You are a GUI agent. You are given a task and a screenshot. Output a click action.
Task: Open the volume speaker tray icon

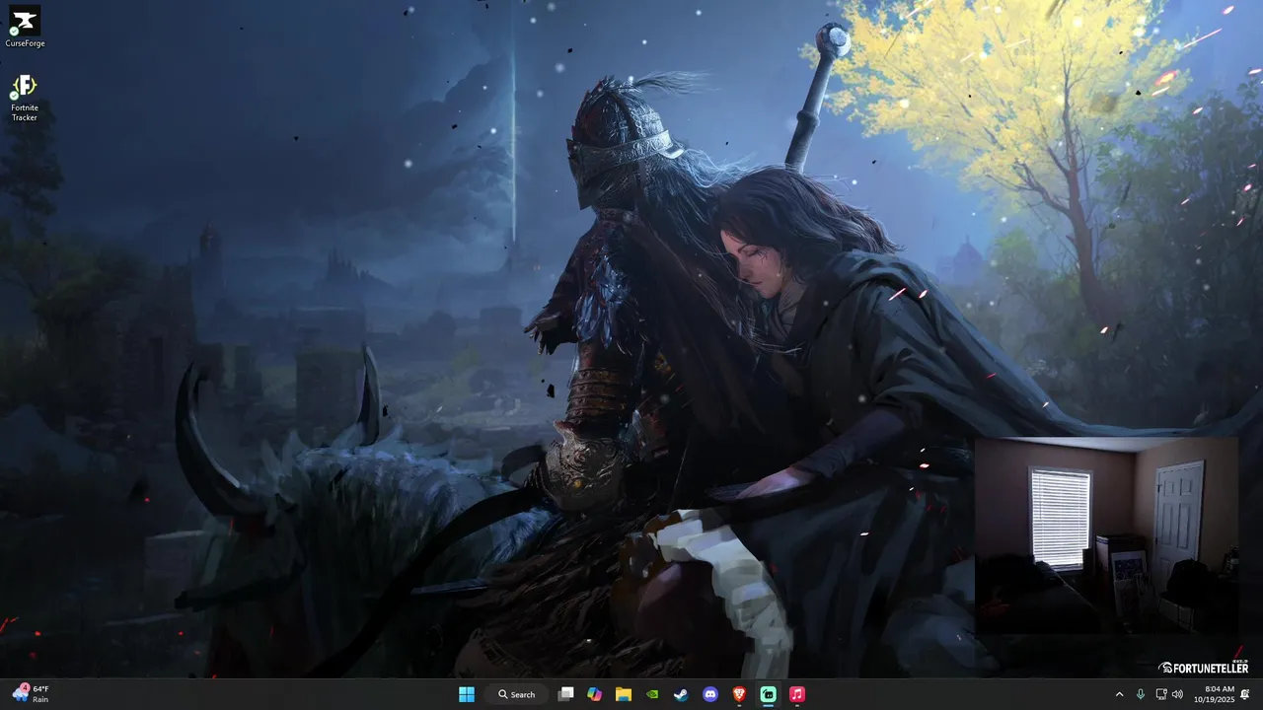coord(1177,694)
